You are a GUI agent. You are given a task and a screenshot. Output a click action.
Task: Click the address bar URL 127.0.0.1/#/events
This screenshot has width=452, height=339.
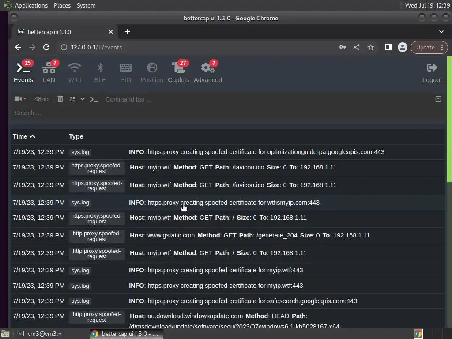click(96, 47)
